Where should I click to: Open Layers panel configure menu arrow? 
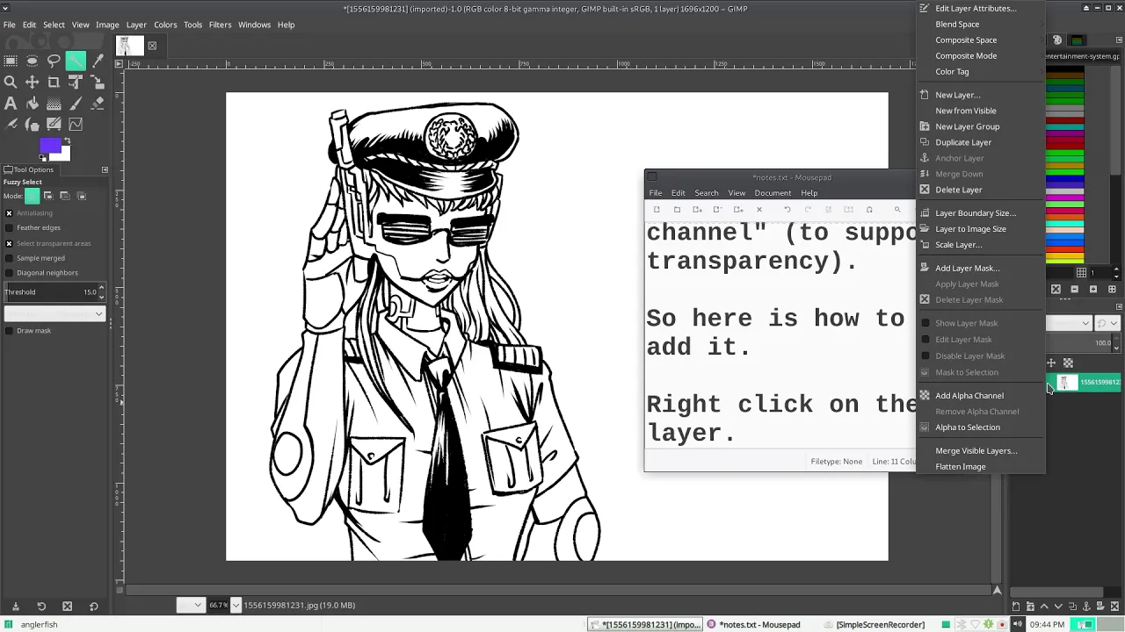[1119, 306]
